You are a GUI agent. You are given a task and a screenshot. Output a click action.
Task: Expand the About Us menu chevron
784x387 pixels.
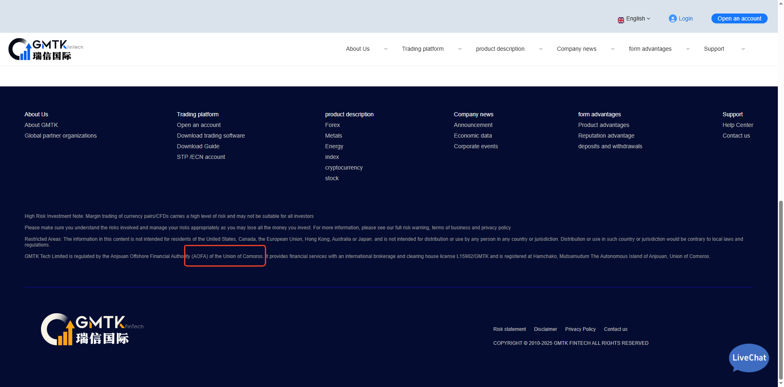[x=385, y=49]
